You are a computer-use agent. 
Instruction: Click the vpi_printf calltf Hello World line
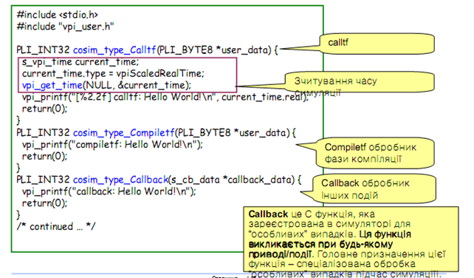(165, 97)
